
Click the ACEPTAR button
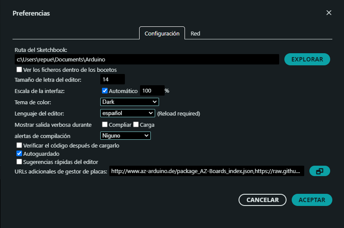tap(312, 200)
